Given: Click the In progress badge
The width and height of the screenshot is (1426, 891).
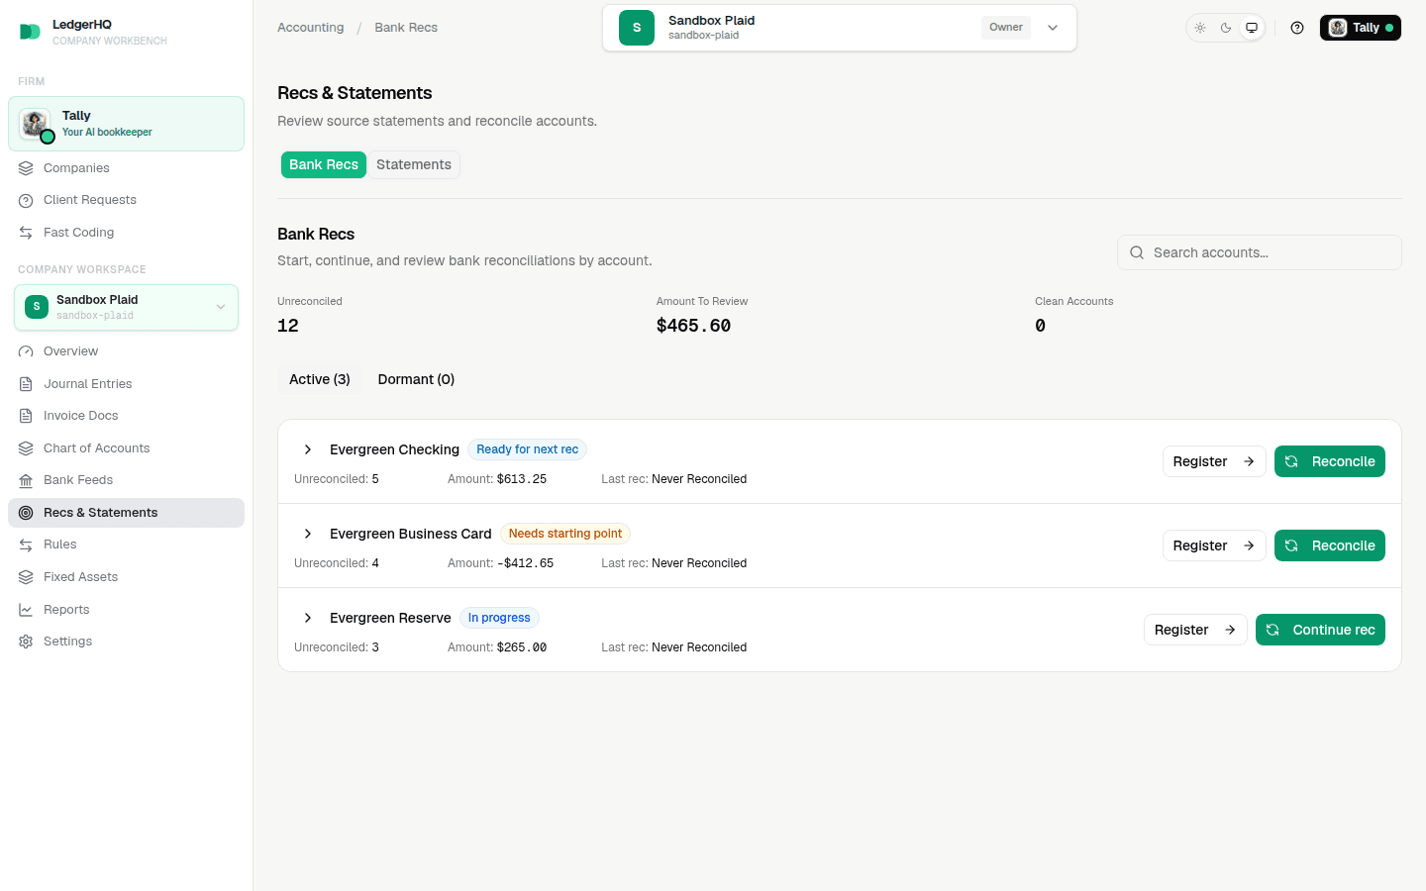Looking at the screenshot, I should click(x=499, y=618).
